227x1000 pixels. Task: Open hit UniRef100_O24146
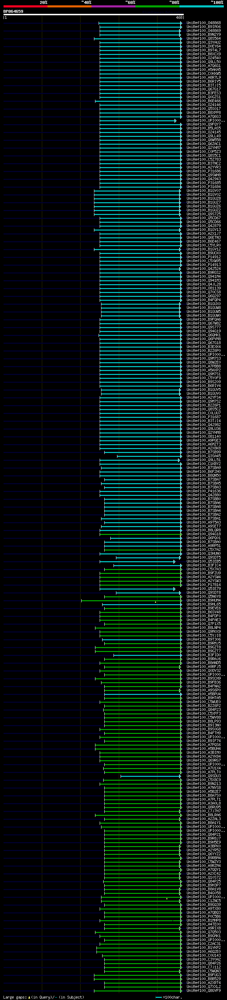click(x=204, y=105)
